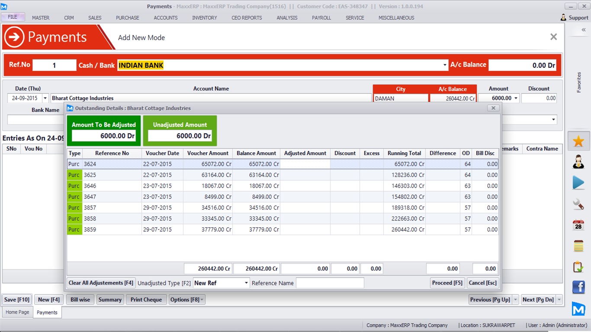This screenshot has height=332, width=591.
Task: Expand the Cash / Bank dropdown
Action: [x=445, y=65]
